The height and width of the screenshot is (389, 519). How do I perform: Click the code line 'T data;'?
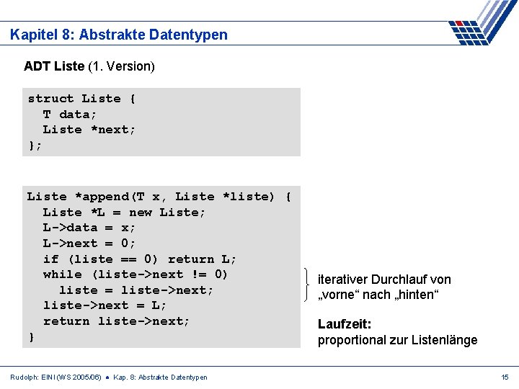pos(69,115)
